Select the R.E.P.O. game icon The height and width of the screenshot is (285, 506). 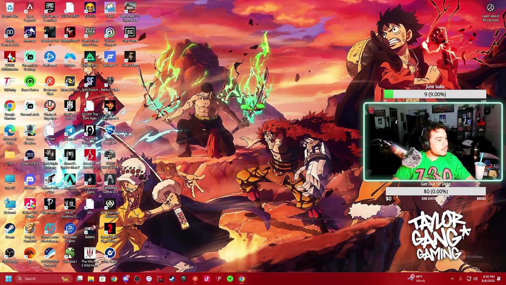pyautogui.click(x=90, y=11)
